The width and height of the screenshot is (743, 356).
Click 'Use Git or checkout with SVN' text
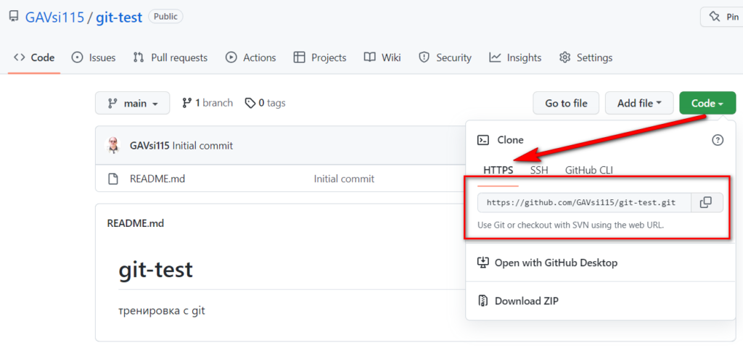[570, 225]
